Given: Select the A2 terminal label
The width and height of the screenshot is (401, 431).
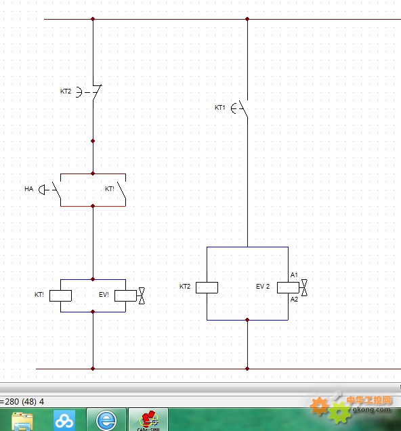Looking at the screenshot, I should 294,299.
